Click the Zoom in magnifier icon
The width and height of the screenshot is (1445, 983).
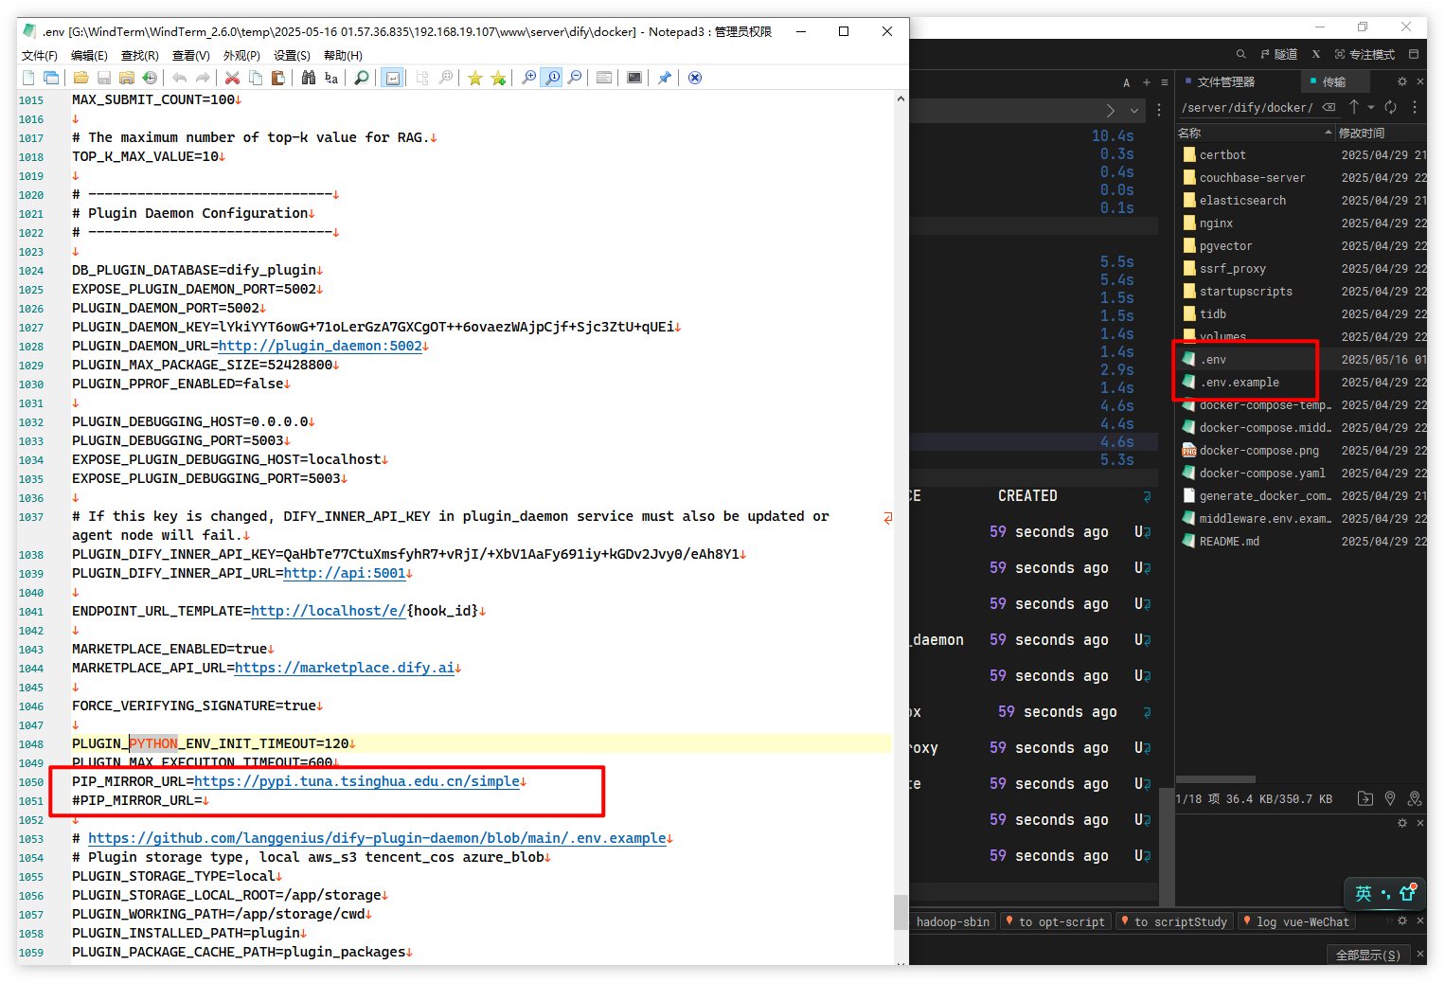pyautogui.click(x=528, y=78)
